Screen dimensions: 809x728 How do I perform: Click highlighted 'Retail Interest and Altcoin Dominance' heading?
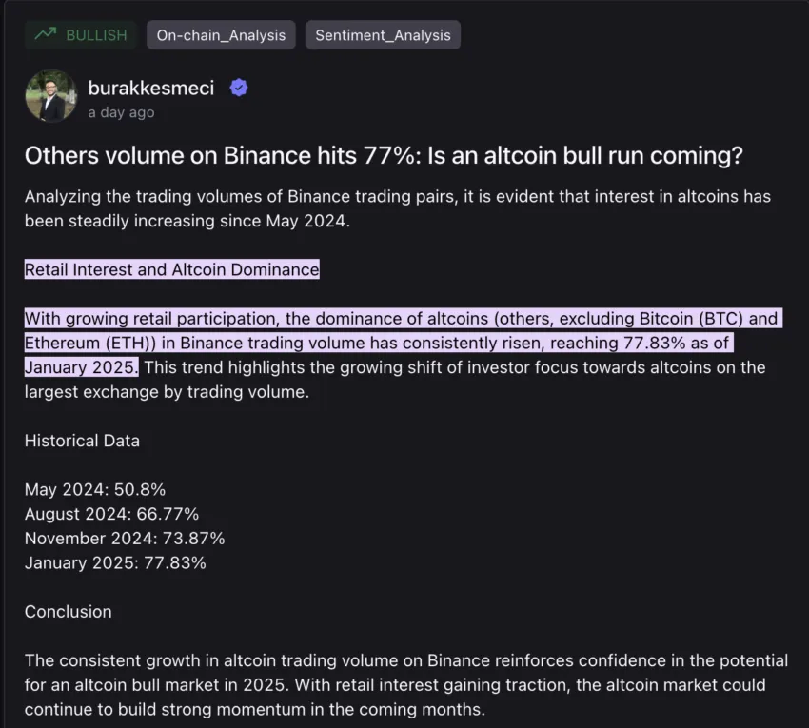(x=172, y=269)
